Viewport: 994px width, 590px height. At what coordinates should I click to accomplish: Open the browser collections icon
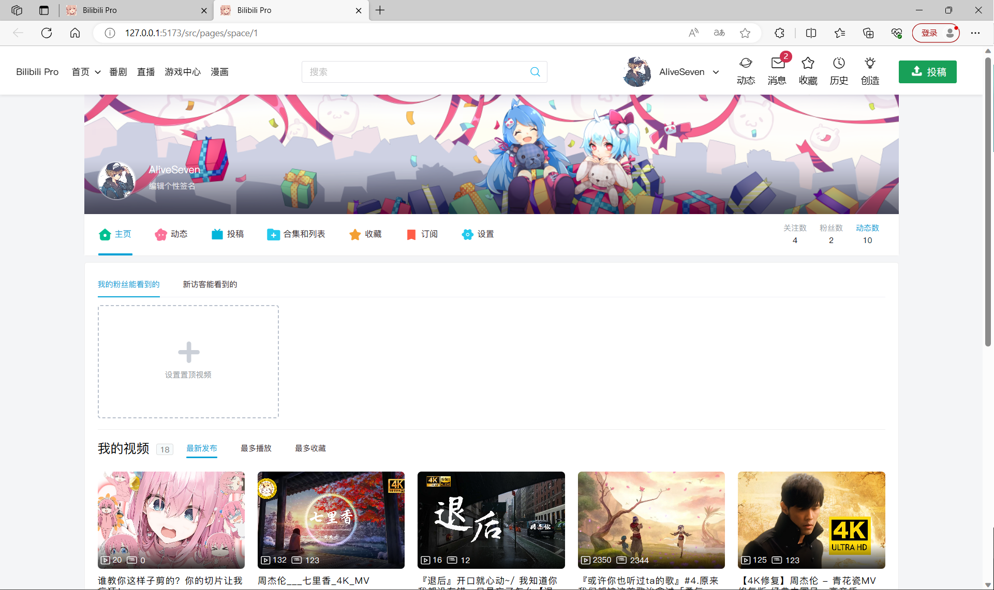868,33
